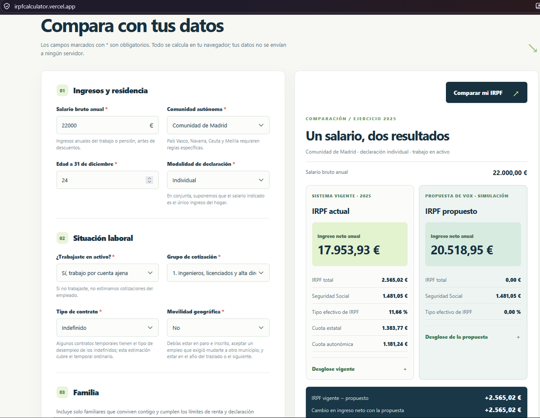
Task: Open the Tipo de contrato dropdown
Action: pos(107,328)
